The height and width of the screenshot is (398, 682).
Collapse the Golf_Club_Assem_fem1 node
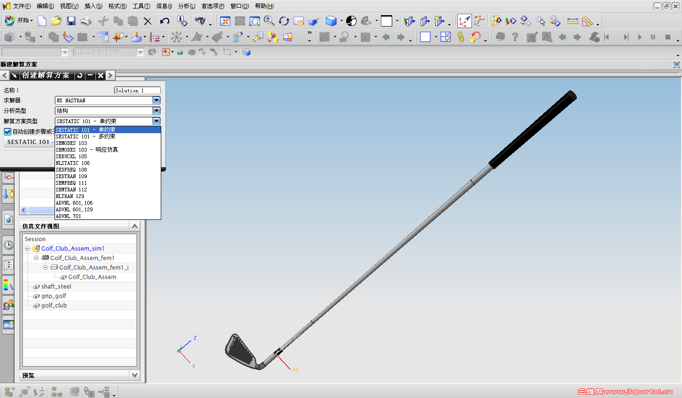[37, 258]
